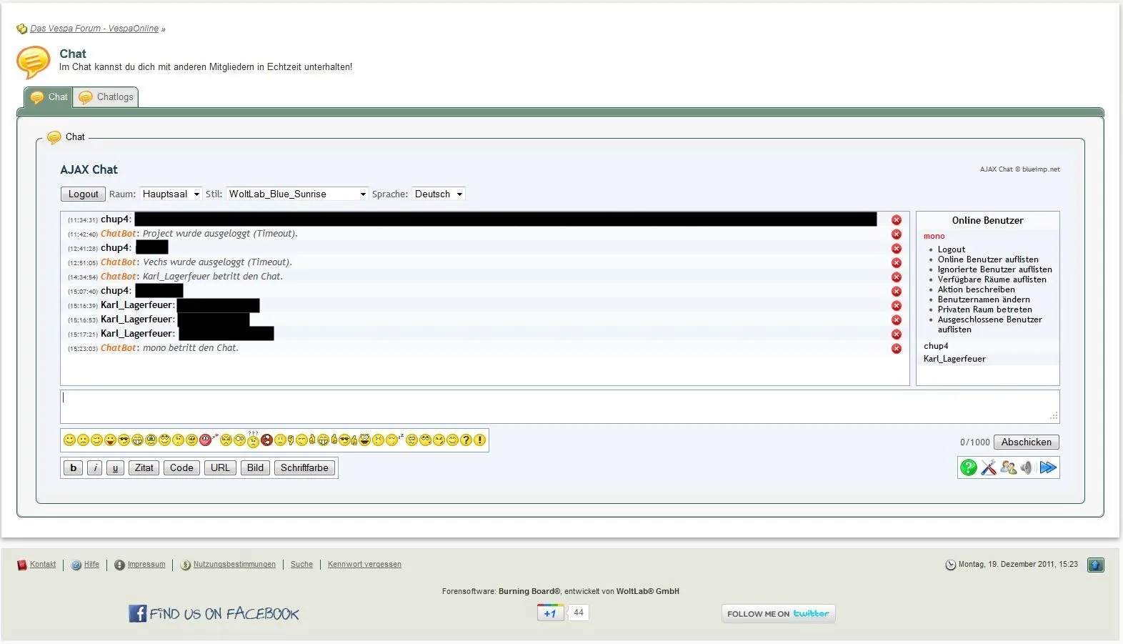
Task: Delete first chup4 message with red X
Action: [x=896, y=220]
